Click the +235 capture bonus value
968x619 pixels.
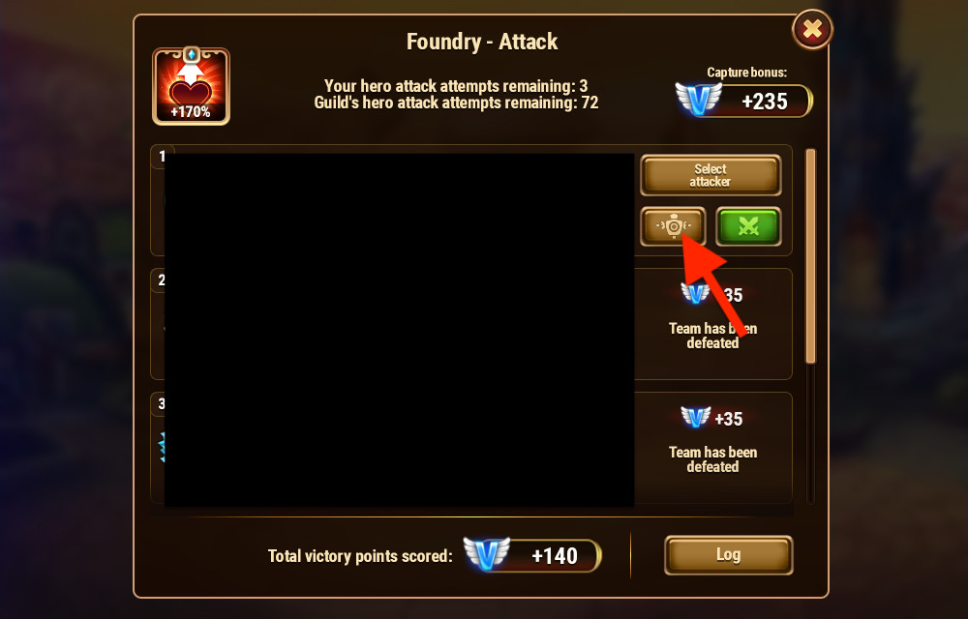click(x=765, y=102)
